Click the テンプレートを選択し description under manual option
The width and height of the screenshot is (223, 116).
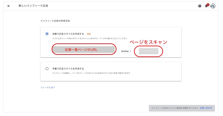[91, 73]
